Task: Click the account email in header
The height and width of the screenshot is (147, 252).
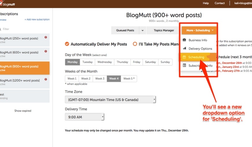Action: (243, 3)
